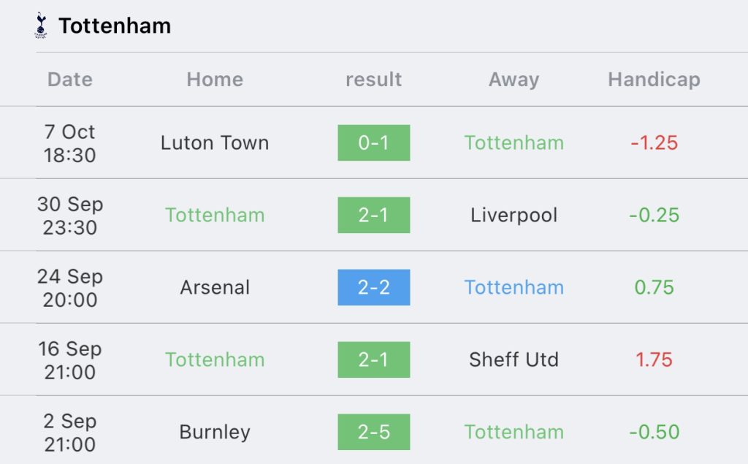Image resolution: width=748 pixels, height=464 pixels.
Task: Click the Luton Town team name
Action: pos(215,142)
